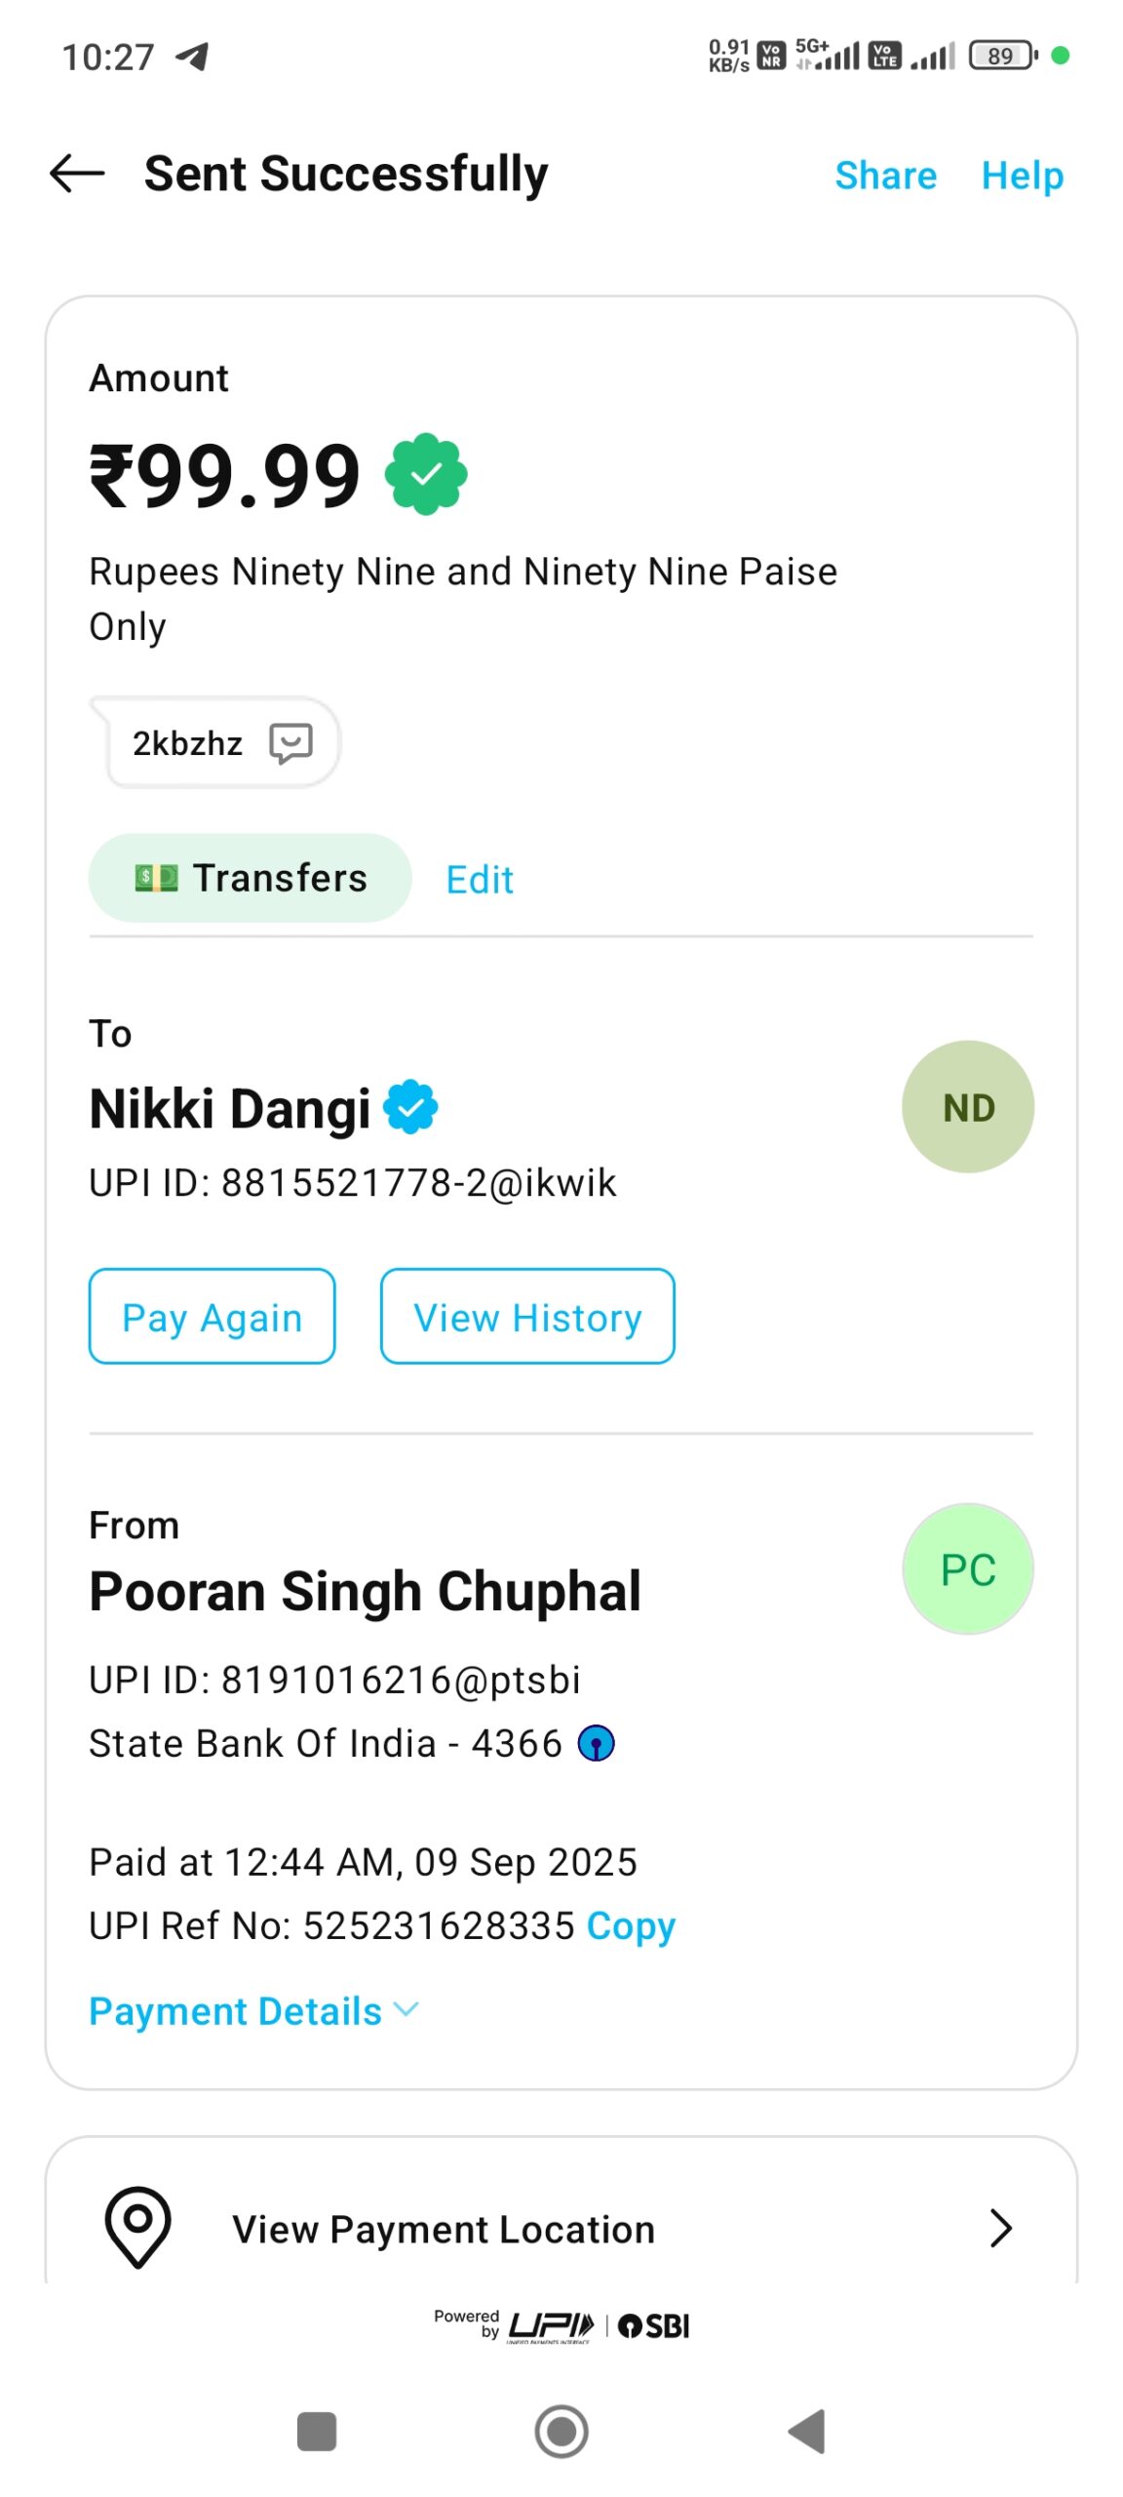Tap the View History button
The width and height of the screenshot is (1123, 2497).
526,1317
